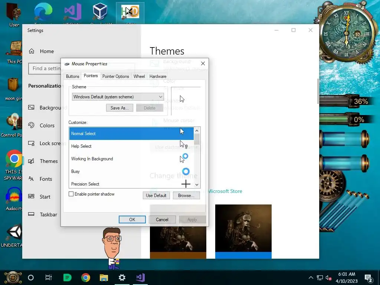This screenshot has height=285, width=380.
Task: Open the This PC desktop icon
Action: pos(14,52)
